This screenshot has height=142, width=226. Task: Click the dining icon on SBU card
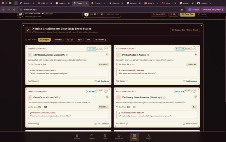[x=30, y=55]
